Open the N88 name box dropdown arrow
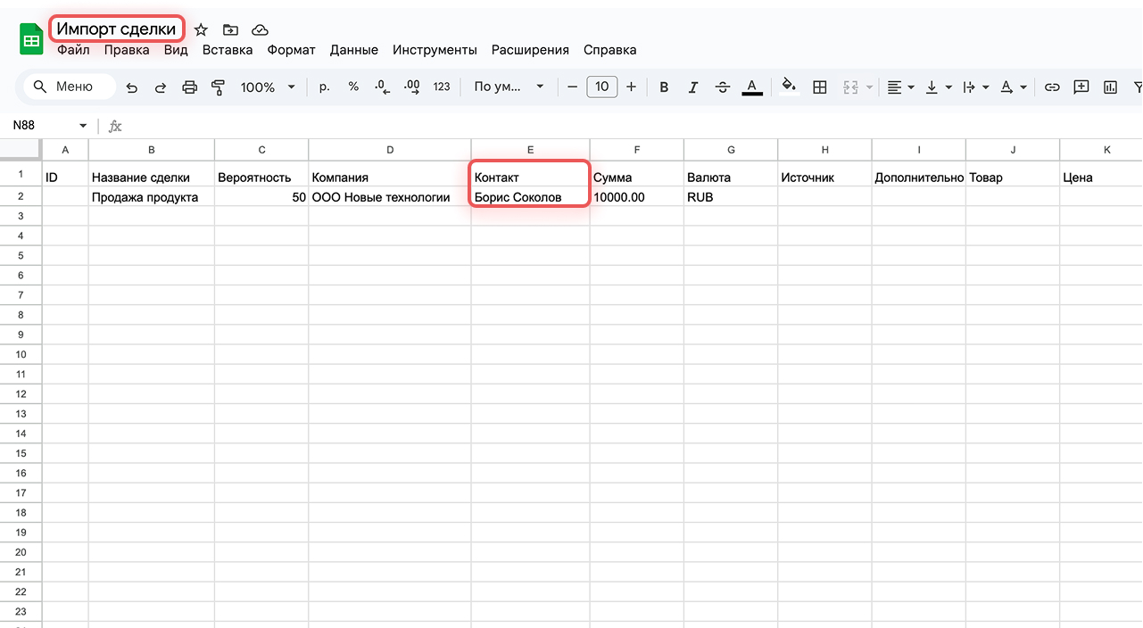This screenshot has height=628, width=1143. click(84, 126)
